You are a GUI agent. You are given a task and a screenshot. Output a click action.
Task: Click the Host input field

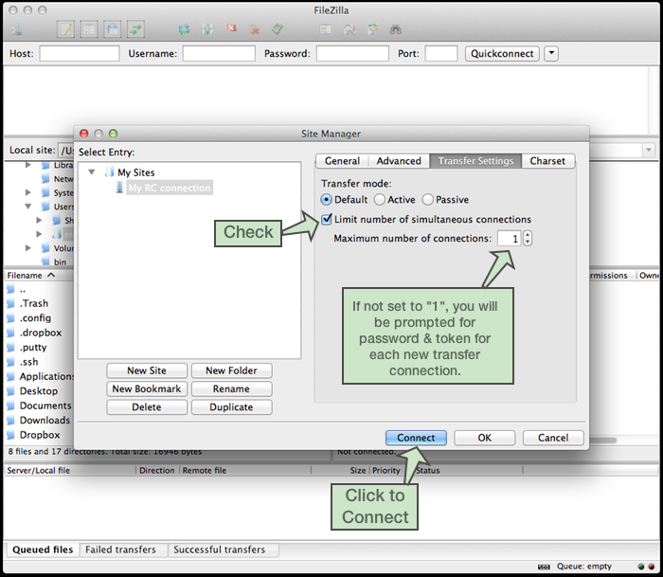(80, 54)
